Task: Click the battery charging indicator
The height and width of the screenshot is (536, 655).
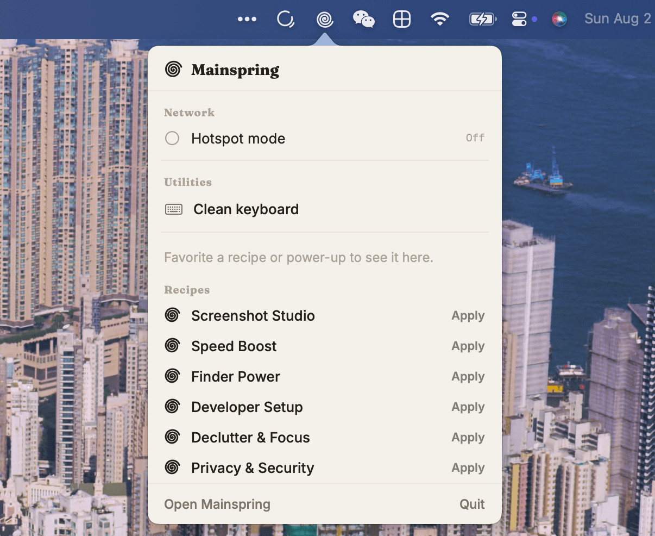Action: pos(482,20)
